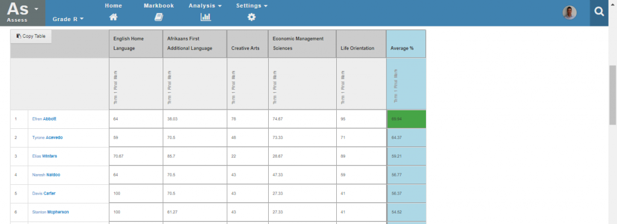Click the Economic Management Sciences header
This screenshot has height=224, width=617.
(302, 43)
